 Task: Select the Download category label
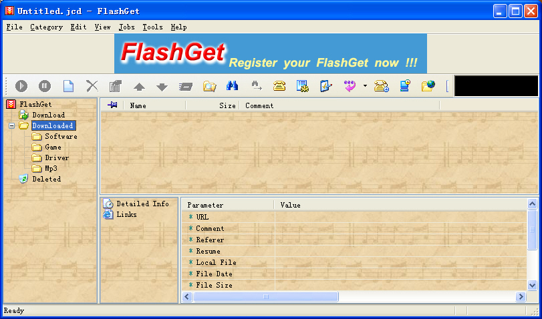[x=48, y=115]
